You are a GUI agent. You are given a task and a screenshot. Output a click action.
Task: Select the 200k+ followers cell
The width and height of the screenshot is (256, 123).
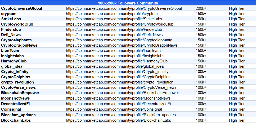pos(211,8)
